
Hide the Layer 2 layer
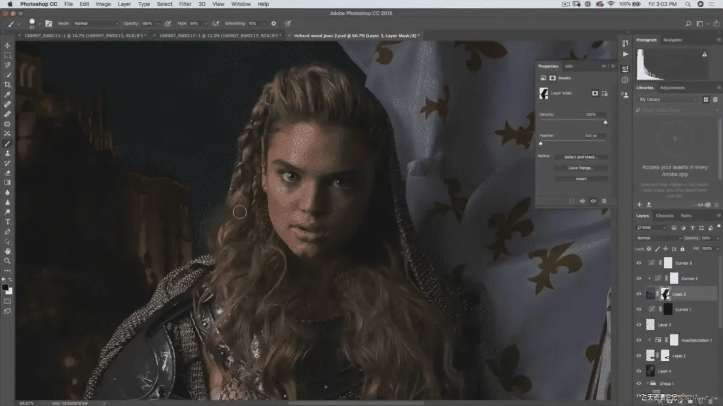pos(640,325)
